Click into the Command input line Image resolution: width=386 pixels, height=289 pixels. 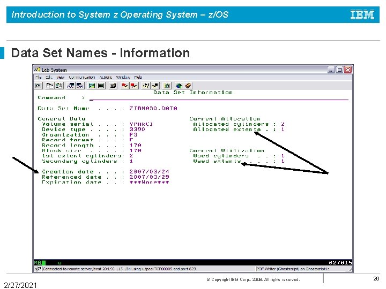click(219, 98)
